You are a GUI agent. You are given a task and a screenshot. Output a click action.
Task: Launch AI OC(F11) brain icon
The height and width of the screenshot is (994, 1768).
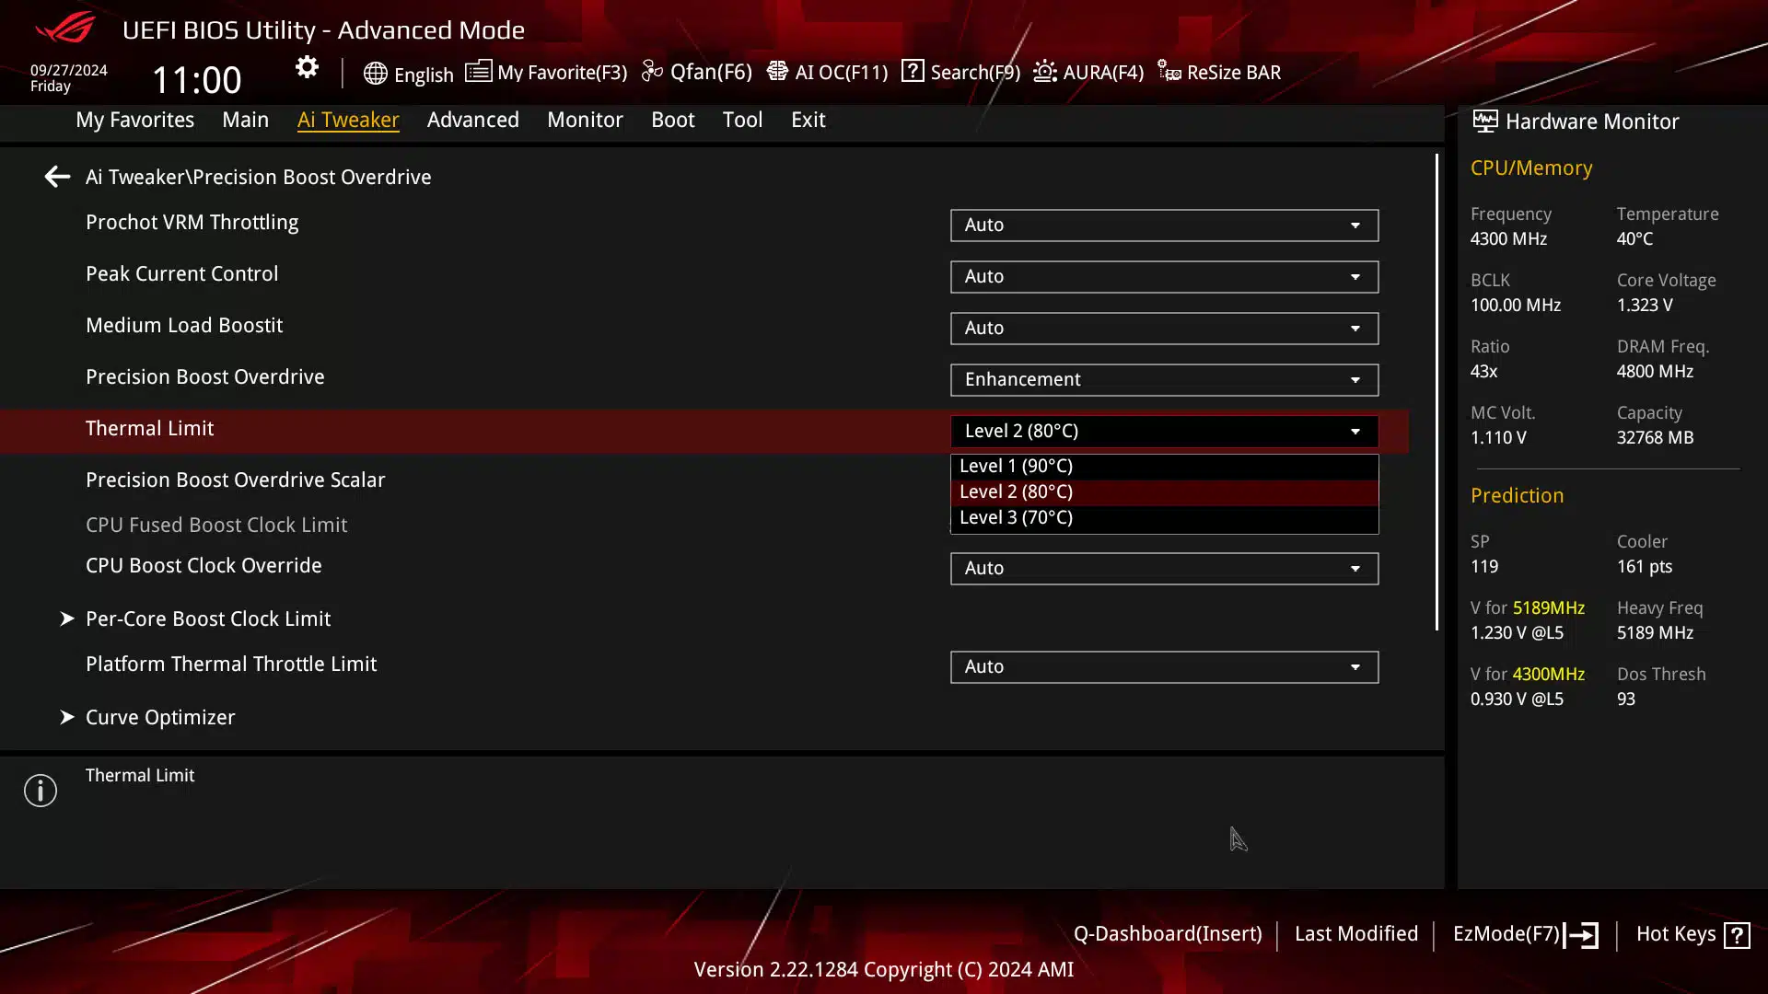(777, 71)
